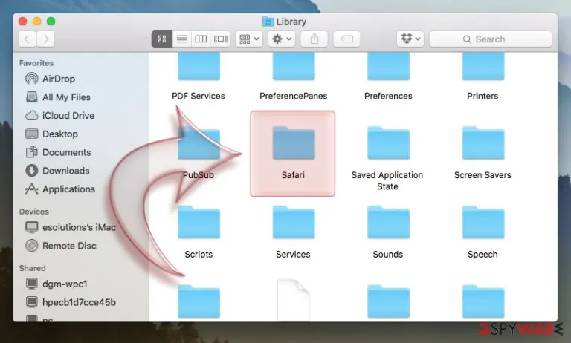Select the Safari folder

tap(293, 154)
